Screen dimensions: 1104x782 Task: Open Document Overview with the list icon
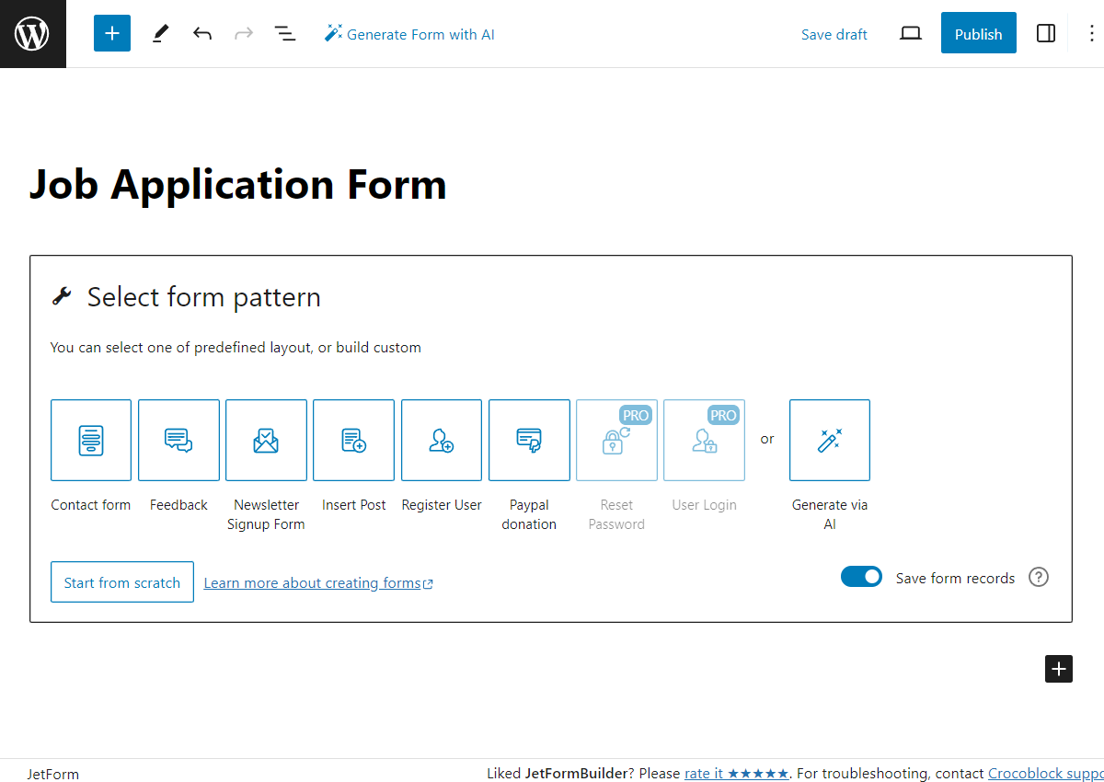pyautogui.click(x=284, y=33)
